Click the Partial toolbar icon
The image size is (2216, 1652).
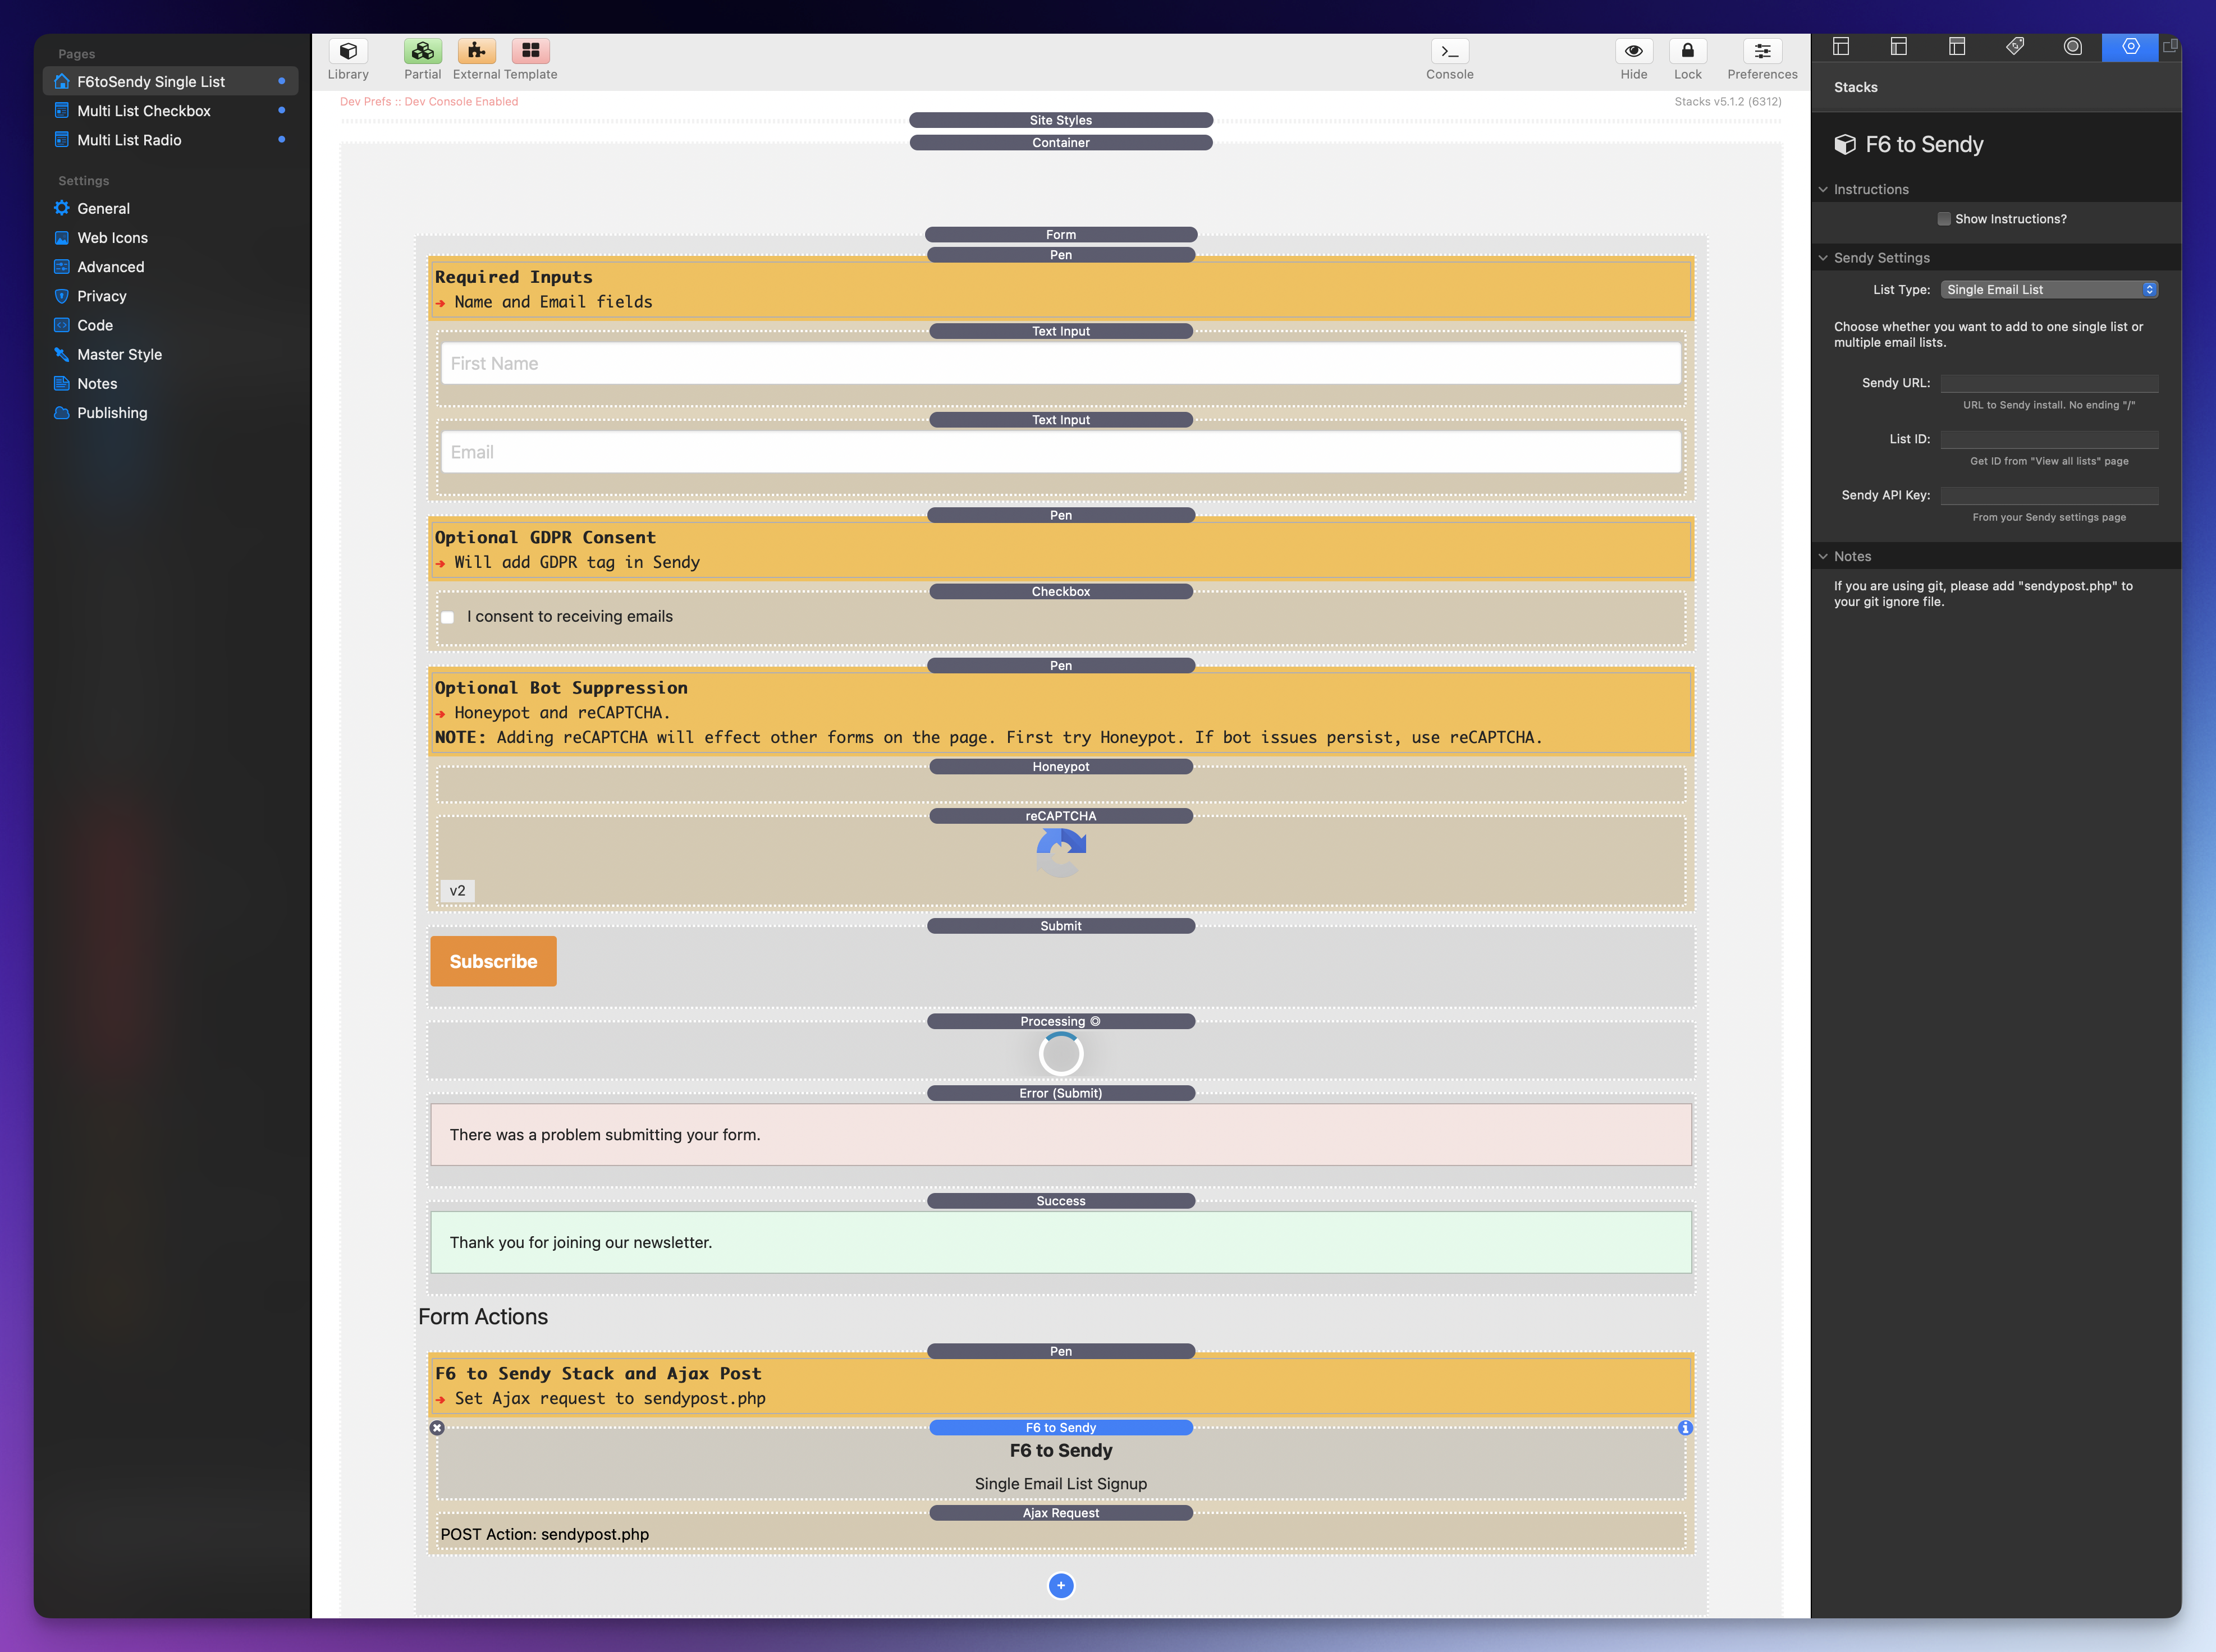(x=422, y=51)
